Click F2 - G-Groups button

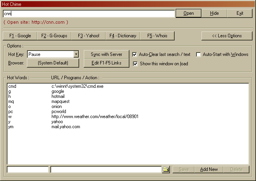54,36
